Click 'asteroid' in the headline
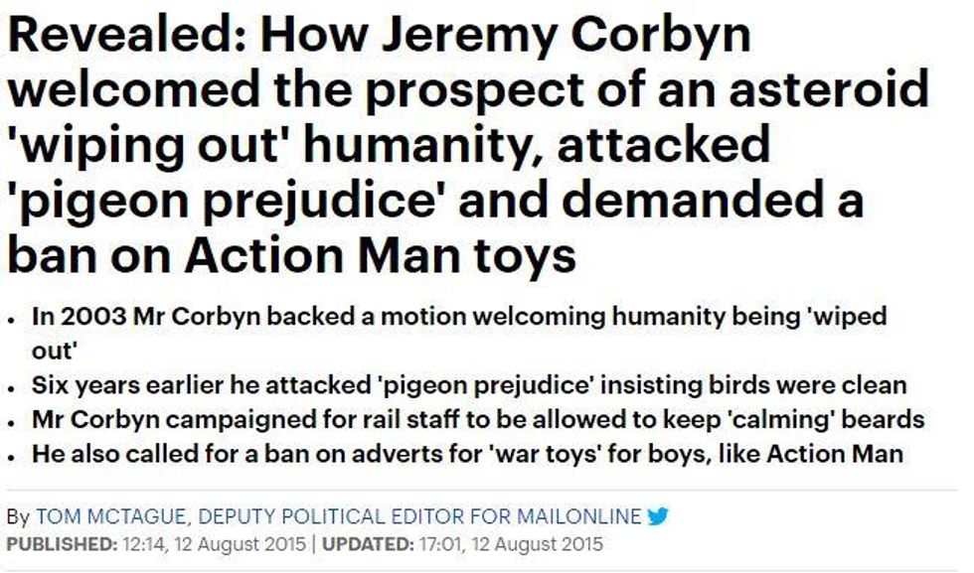This screenshot has height=573, width=974. click(829, 88)
